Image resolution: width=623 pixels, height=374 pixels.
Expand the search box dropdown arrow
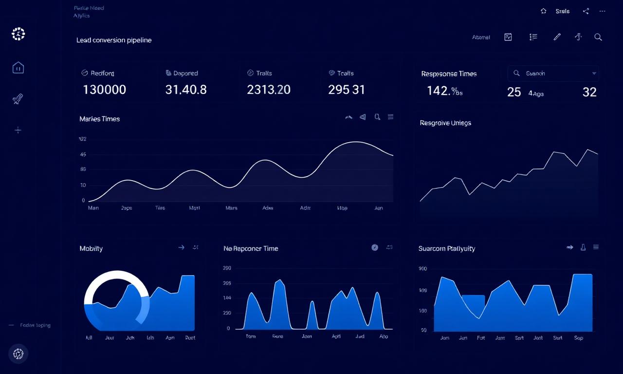click(x=594, y=74)
